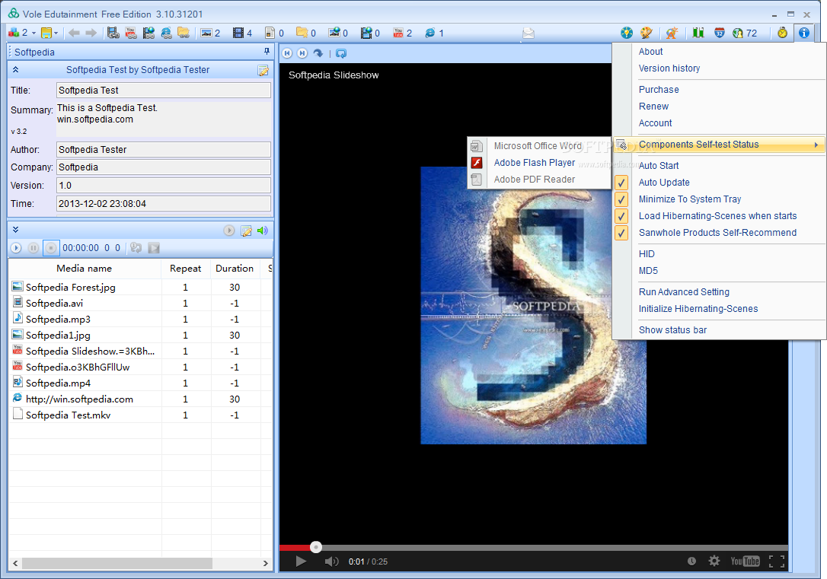The width and height of the screenshot is (827, 579).
Task: Click the stopwatch timer icon
Action: pyautogui.click(x=783, y=33)
